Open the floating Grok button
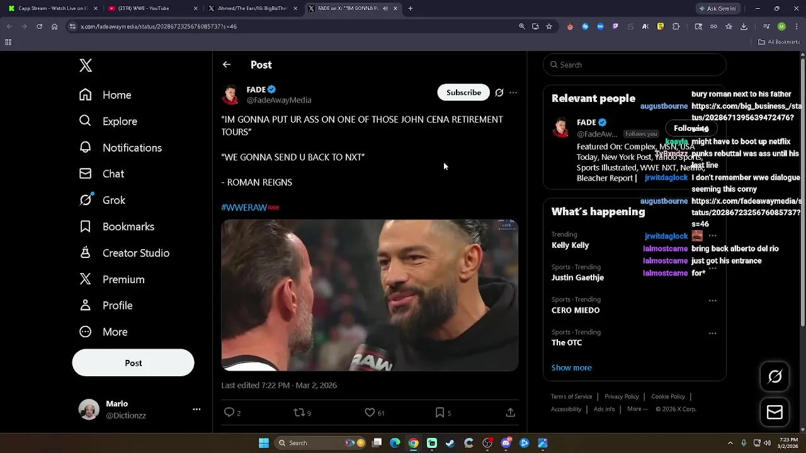This screenshot has height=453, width=806. (775, 376)
